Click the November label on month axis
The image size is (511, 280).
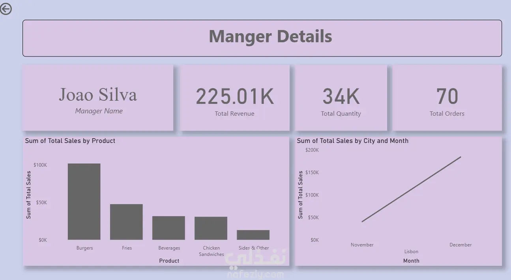coord(362,245)
